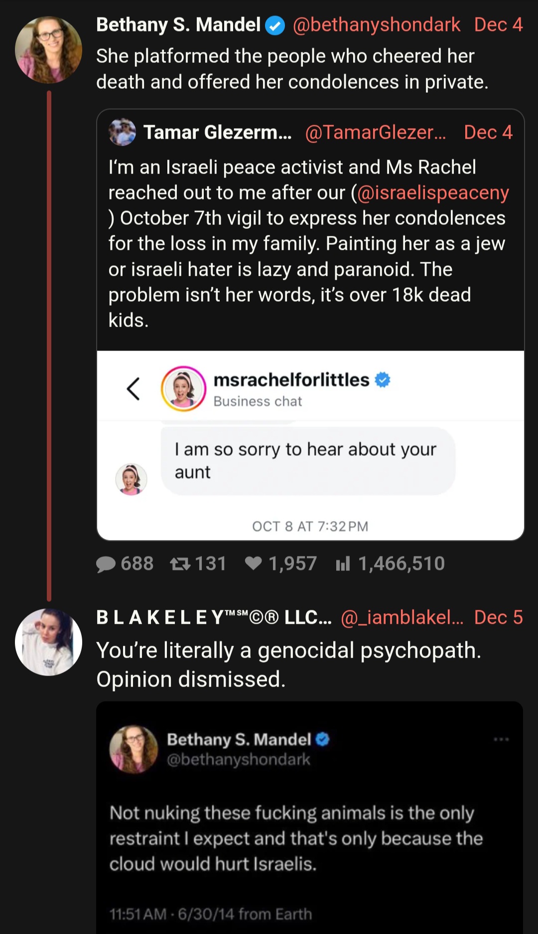This screenshot has height=934, width=538.
Task: Tap the back chevron in the chat screenshot
Action: click(133, 388)
